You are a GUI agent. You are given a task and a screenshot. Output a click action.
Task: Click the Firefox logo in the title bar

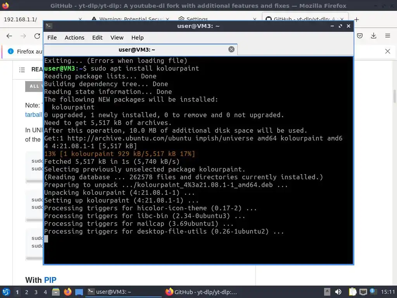tap(5, 5)
